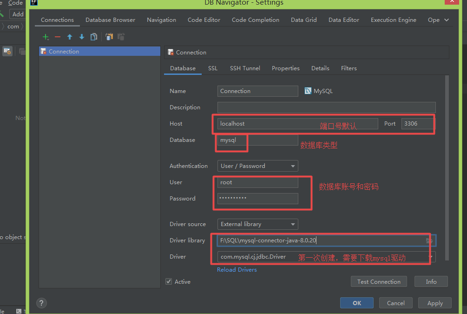Add a new connection with the plus icon
Screen dimensions: 467x314
[x=46, y=37]
